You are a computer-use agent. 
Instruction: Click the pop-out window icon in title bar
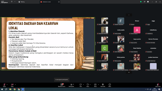(x=145, y=2)
